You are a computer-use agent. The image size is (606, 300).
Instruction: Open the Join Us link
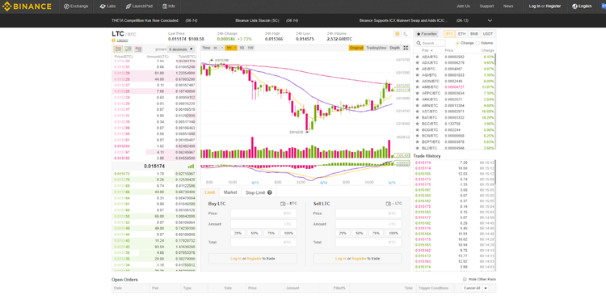pos(464,6)
